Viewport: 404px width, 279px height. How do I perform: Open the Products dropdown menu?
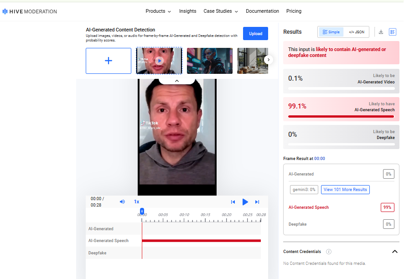tap(158, 11)
